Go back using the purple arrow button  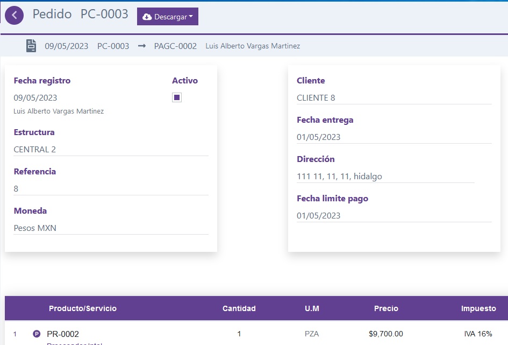coord(15,16)
